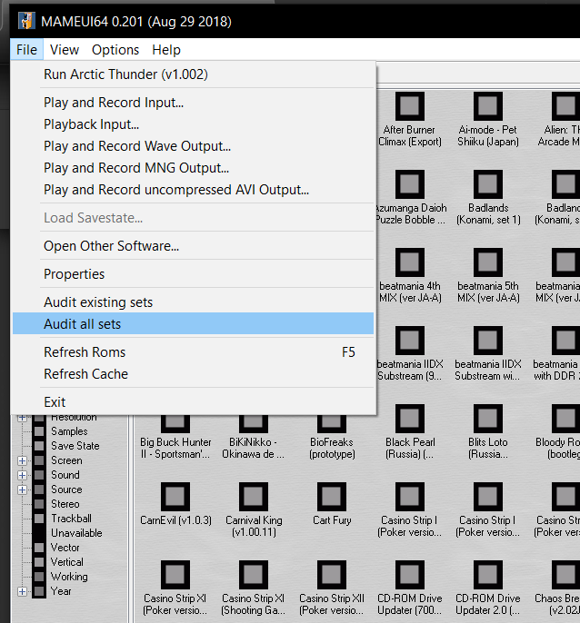Select Badlands (Konami, set 1) icon

point(488,184)
